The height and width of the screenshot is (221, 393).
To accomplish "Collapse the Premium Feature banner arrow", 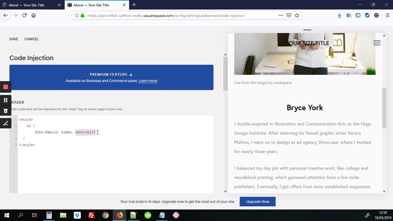I will (x=131, y=75).
